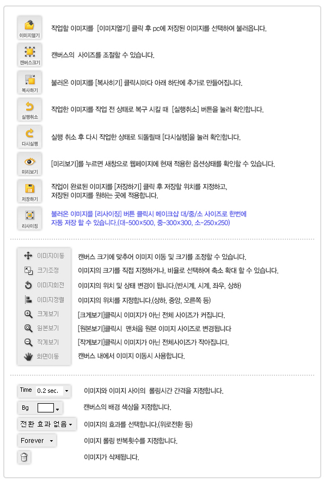324x481 pixels.
Task: Save using the 저장하기 floppy icon
Action: [x=29, y=192]
